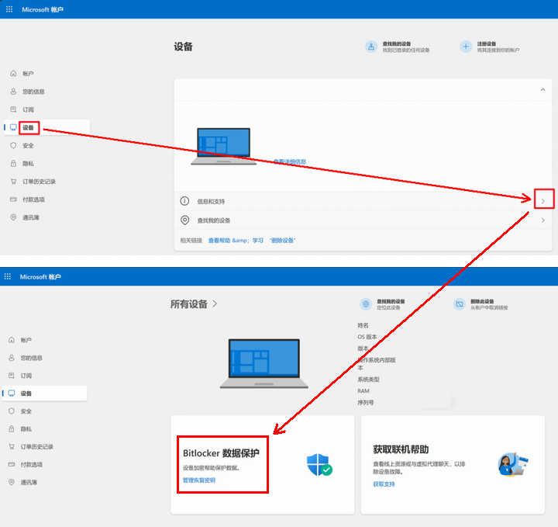The width and height of the screenshot is (558, 527).
Task: Click the chevron next to 所有设备
Action: pos(215,303)
